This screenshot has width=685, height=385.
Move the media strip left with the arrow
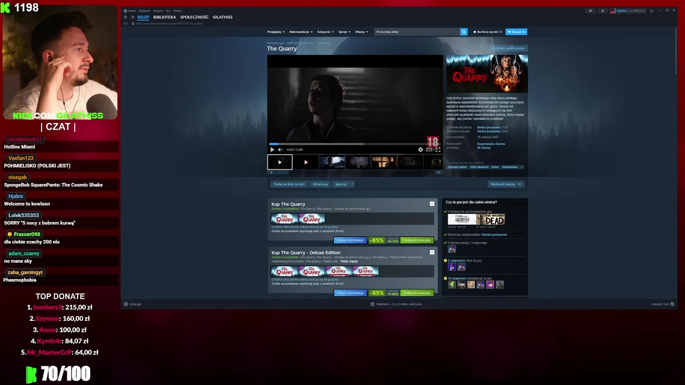271,172
